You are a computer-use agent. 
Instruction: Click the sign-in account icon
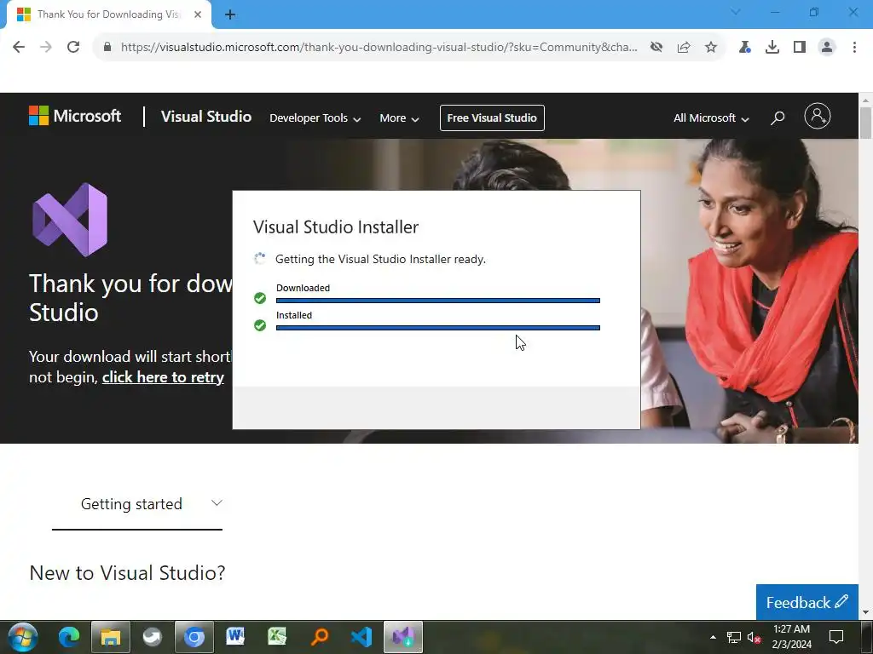coord(818,116)
